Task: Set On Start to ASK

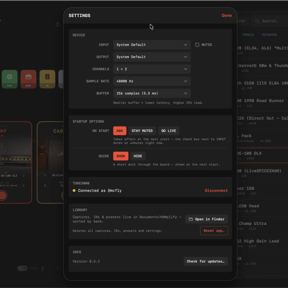Action: tap(120, 131)
